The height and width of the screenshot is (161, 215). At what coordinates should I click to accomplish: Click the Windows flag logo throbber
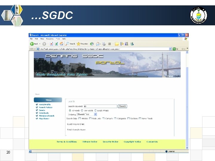pos(186,39)
